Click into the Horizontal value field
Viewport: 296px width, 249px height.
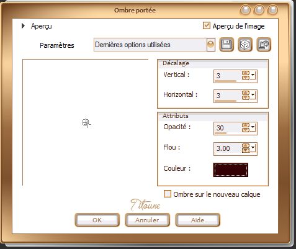pos(228,96)
